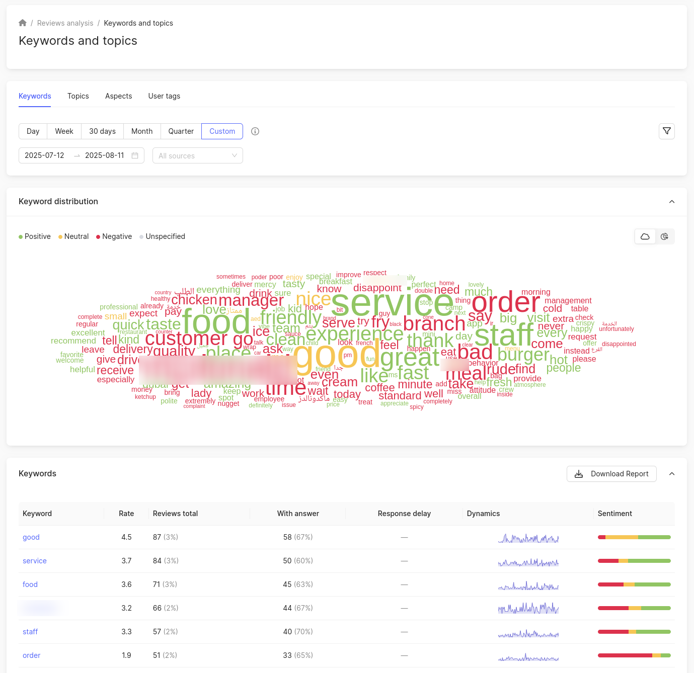Switch to pie chart view
The height and width of the screenshot is (673, 694).
coord(664,236)
